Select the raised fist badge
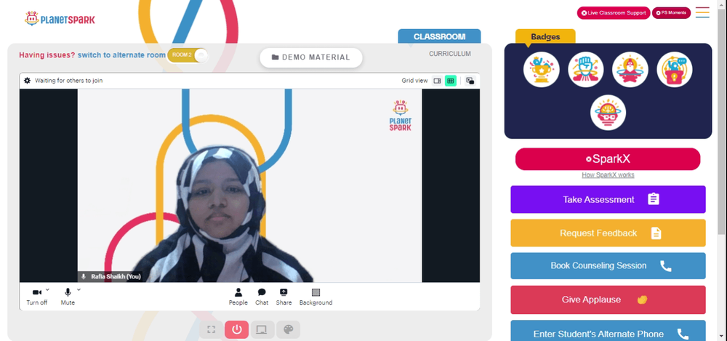 (x=585, y=70)
